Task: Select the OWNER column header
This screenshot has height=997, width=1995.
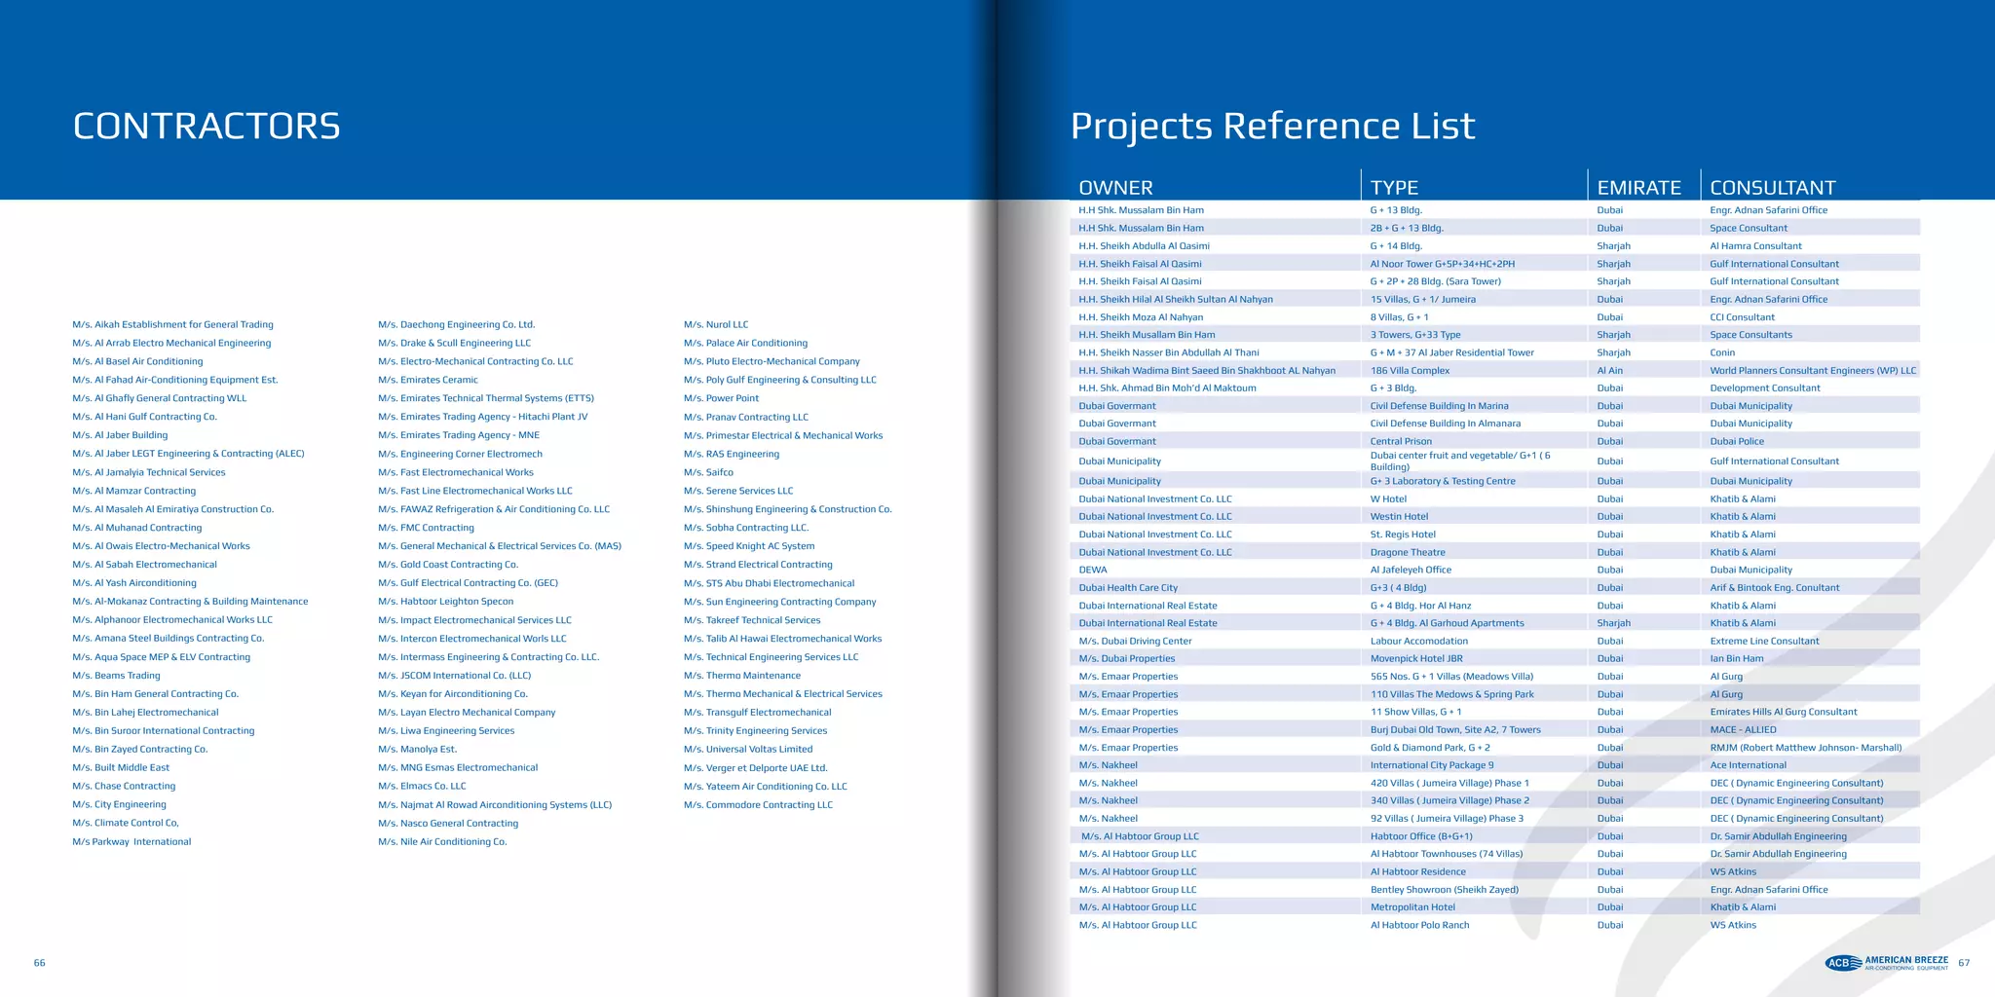Action: point(1115,188)
